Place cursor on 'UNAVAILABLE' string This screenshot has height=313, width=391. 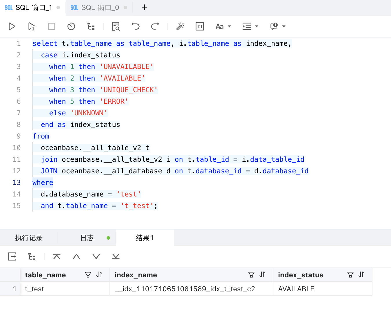[x=127, y=67]
